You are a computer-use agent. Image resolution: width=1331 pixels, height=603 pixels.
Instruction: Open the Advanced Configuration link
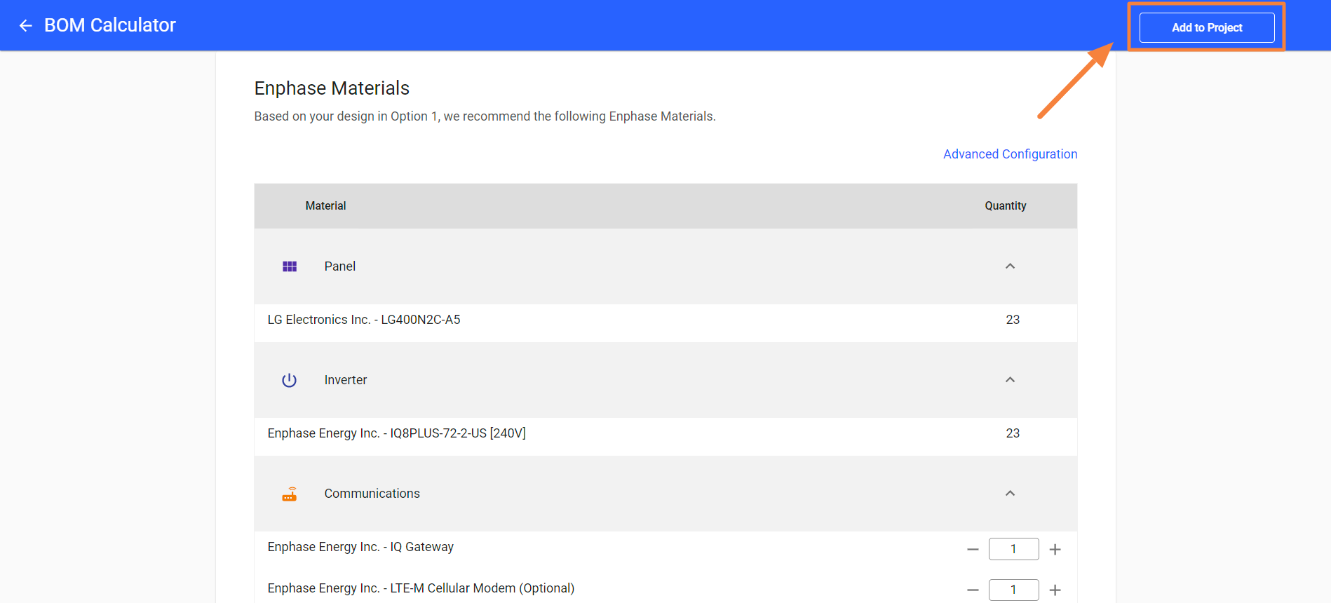tap(1010, 154)
